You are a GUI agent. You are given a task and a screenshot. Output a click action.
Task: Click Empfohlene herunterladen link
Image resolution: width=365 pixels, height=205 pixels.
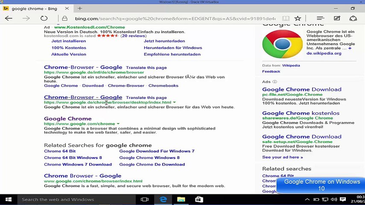pyautogui.click(x=172, y=54)
